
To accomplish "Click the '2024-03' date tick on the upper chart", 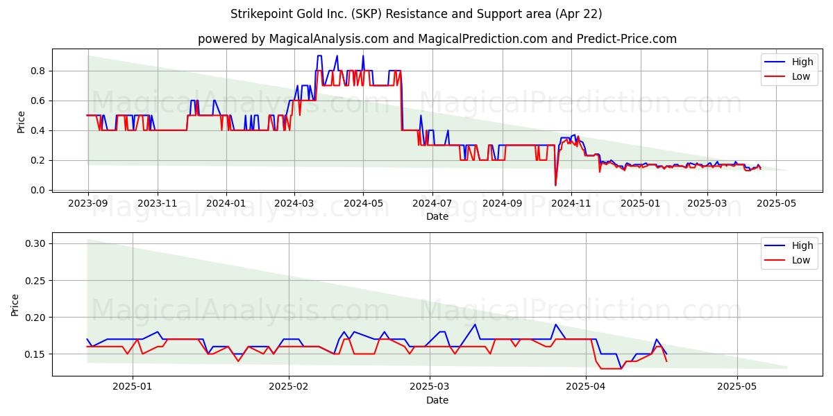I will pos(294,205).
